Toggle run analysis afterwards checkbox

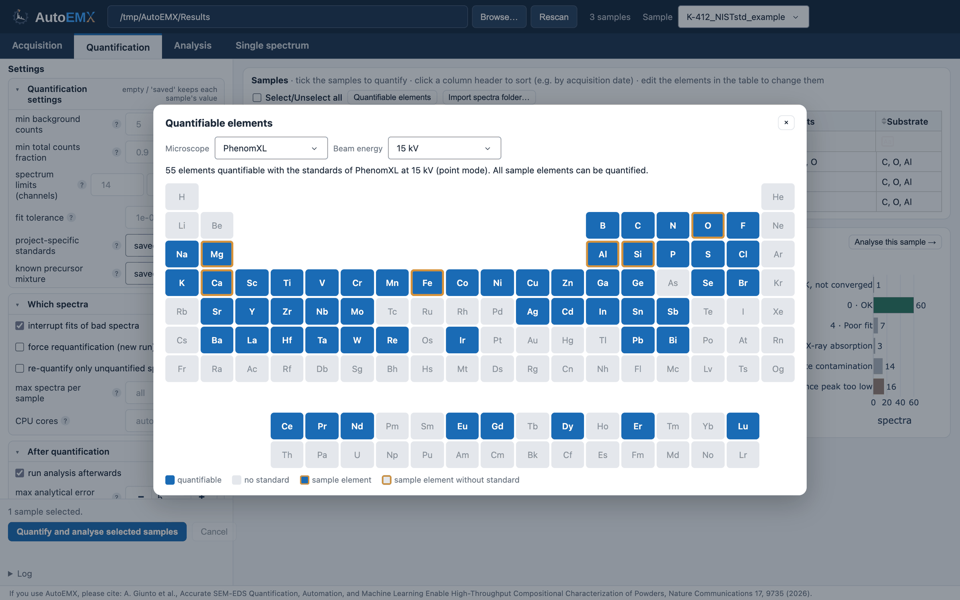point(20,473)
